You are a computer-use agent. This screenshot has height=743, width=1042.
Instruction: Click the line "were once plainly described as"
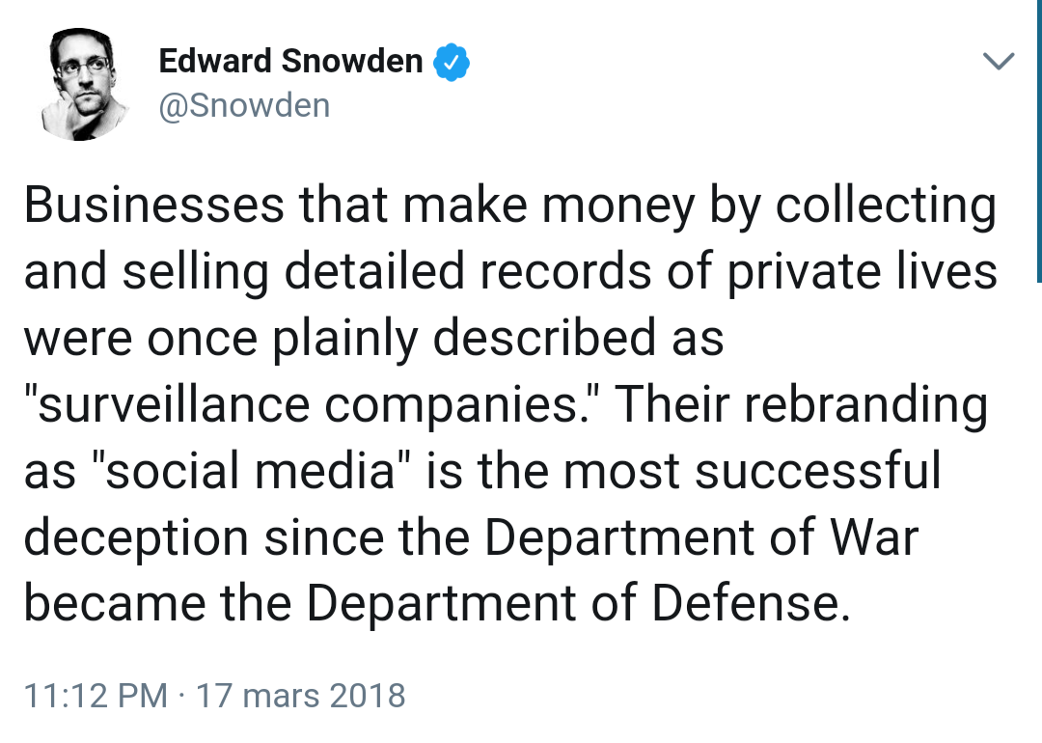click(373, 339)
